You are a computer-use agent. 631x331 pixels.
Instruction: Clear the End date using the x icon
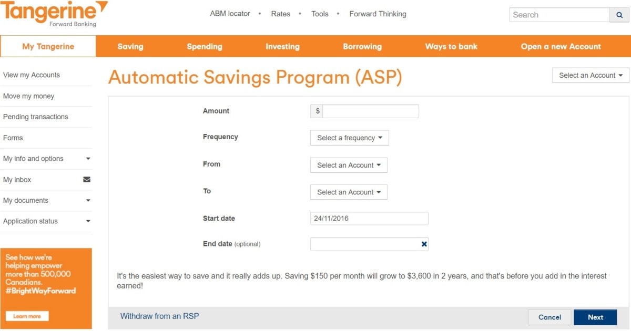click(424, 244)
